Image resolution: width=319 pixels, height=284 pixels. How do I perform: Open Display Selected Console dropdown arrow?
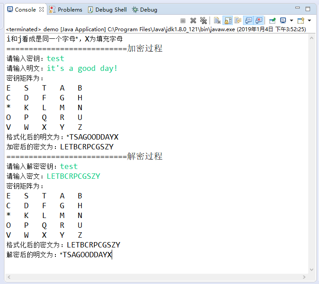(x=291, y=21)
